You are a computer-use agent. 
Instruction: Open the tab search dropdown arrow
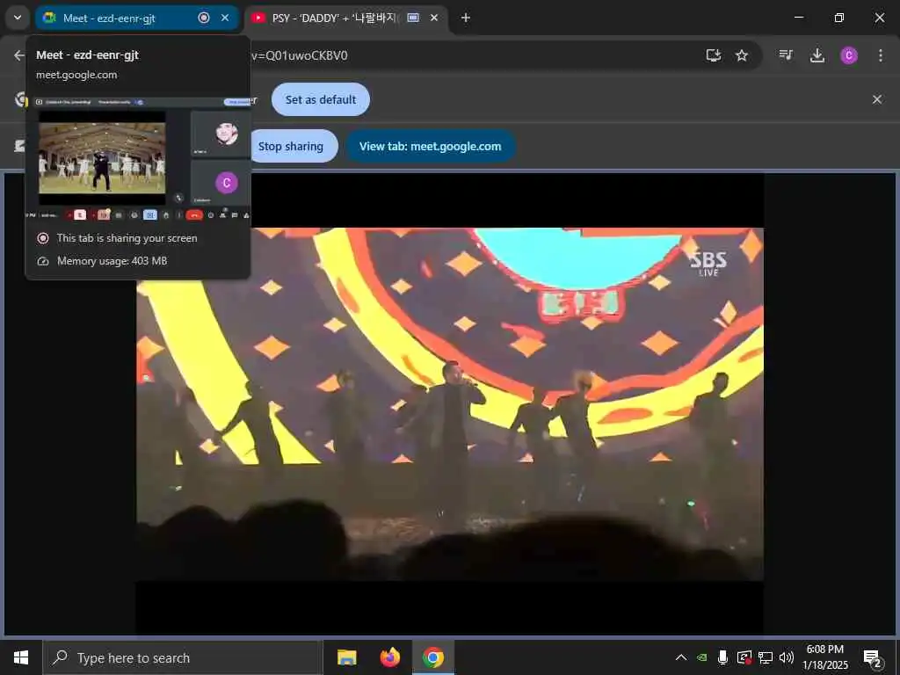[18, 18]
